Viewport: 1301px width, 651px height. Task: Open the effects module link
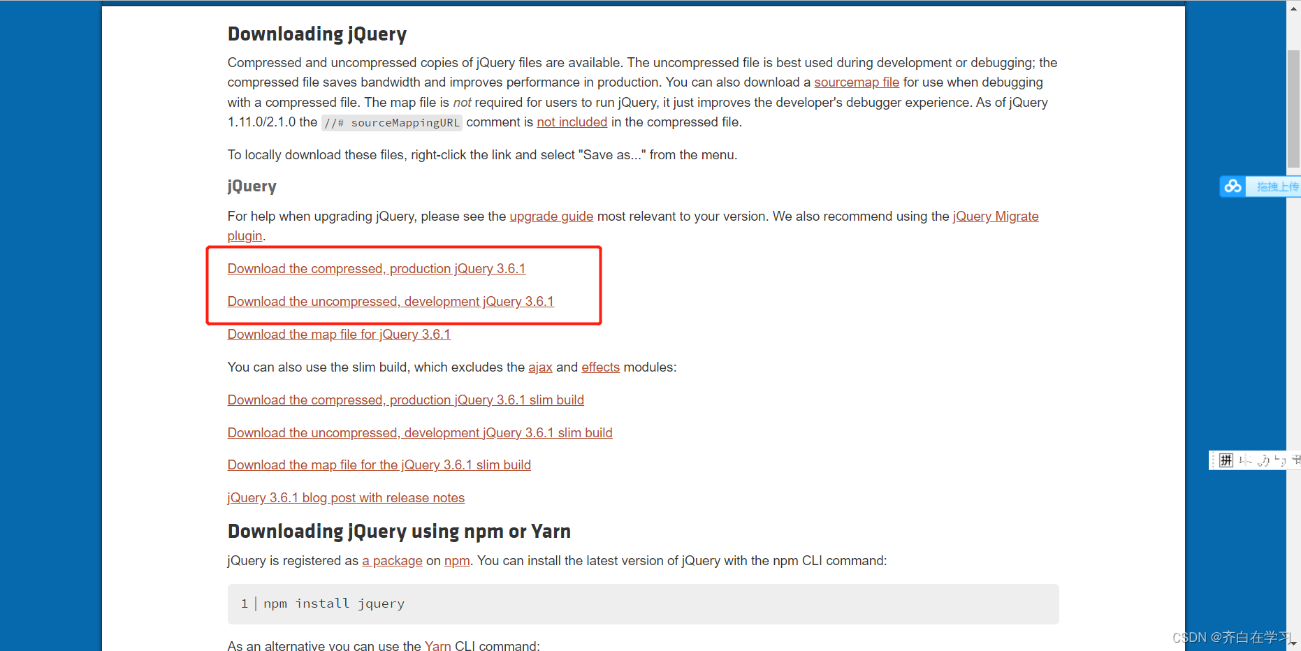(x=601, y=367)
